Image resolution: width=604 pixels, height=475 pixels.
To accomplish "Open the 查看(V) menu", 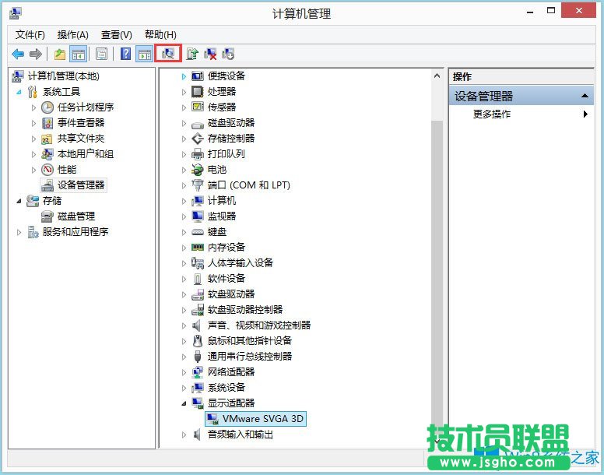I will tap(116, 35).
